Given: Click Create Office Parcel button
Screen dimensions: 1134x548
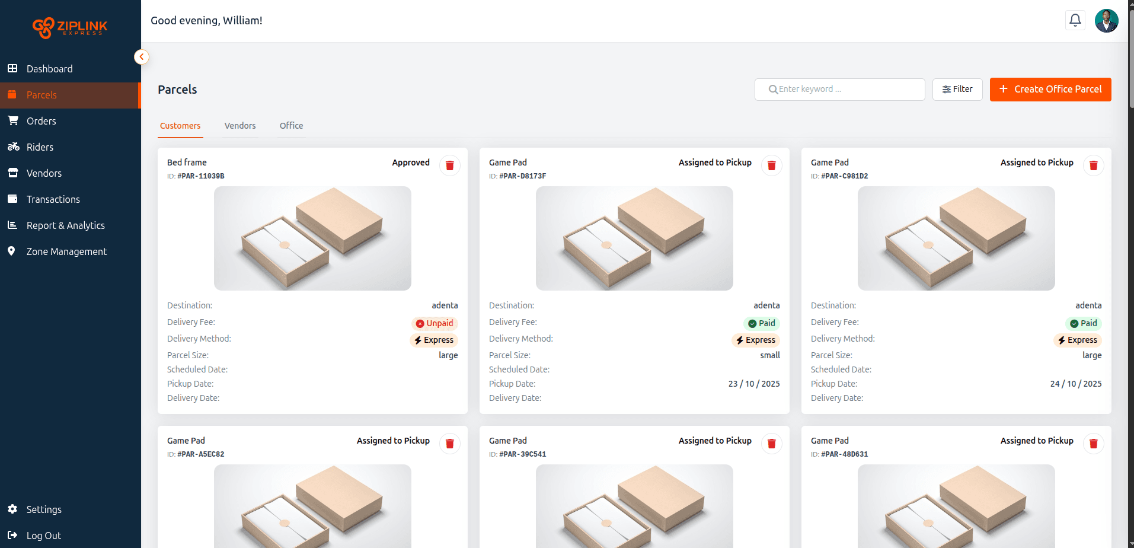Looking at the screenshot, I should coord(1050,90).
